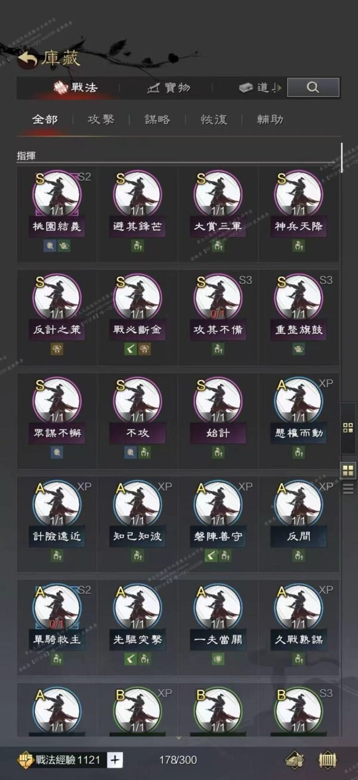Select the 一夫當關 tactic icon
Viewport: 358px width, 780px height.
[218, 607]
